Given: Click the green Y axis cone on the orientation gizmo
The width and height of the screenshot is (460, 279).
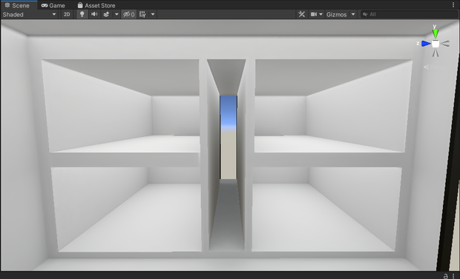Looking at the screenshot, I should pyautogui.click(x=436, y=33).
